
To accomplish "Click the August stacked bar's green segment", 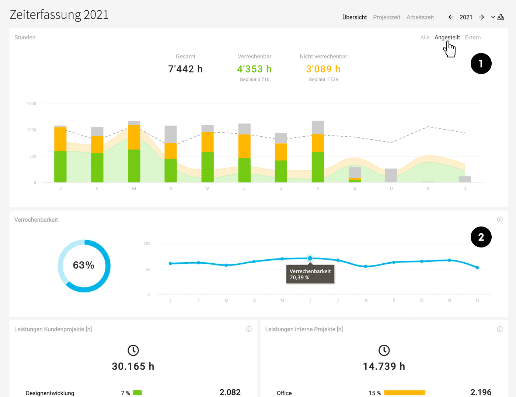I will click(318, 167).
